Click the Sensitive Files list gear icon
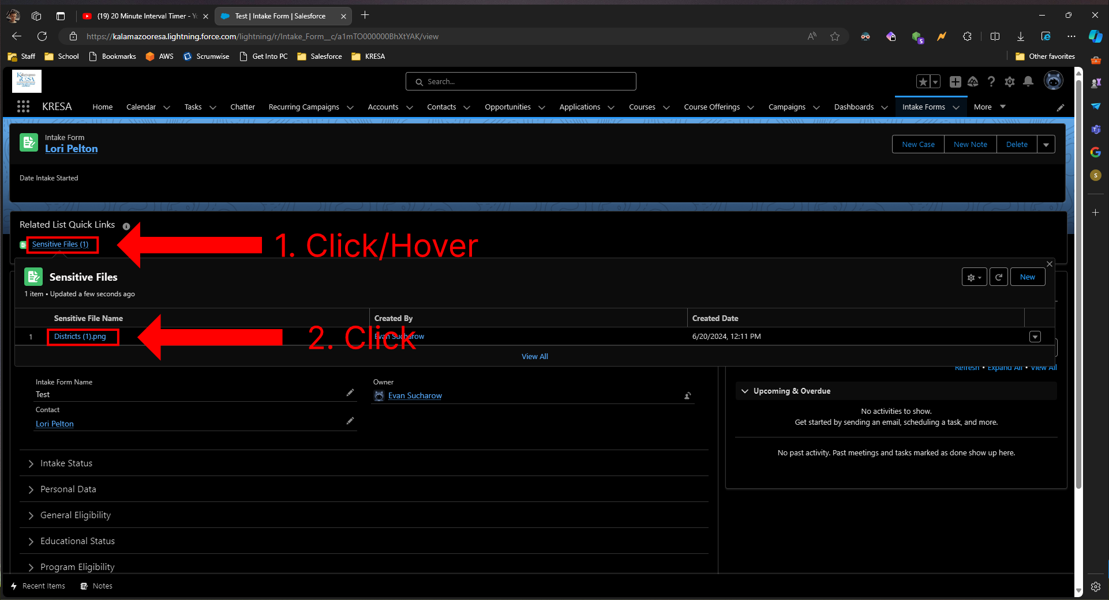This screenshot has width=1109, height=600. pos(974,277)
